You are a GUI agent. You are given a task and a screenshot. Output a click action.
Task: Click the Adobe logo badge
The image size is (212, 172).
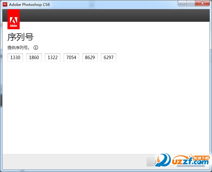point(13,19)
